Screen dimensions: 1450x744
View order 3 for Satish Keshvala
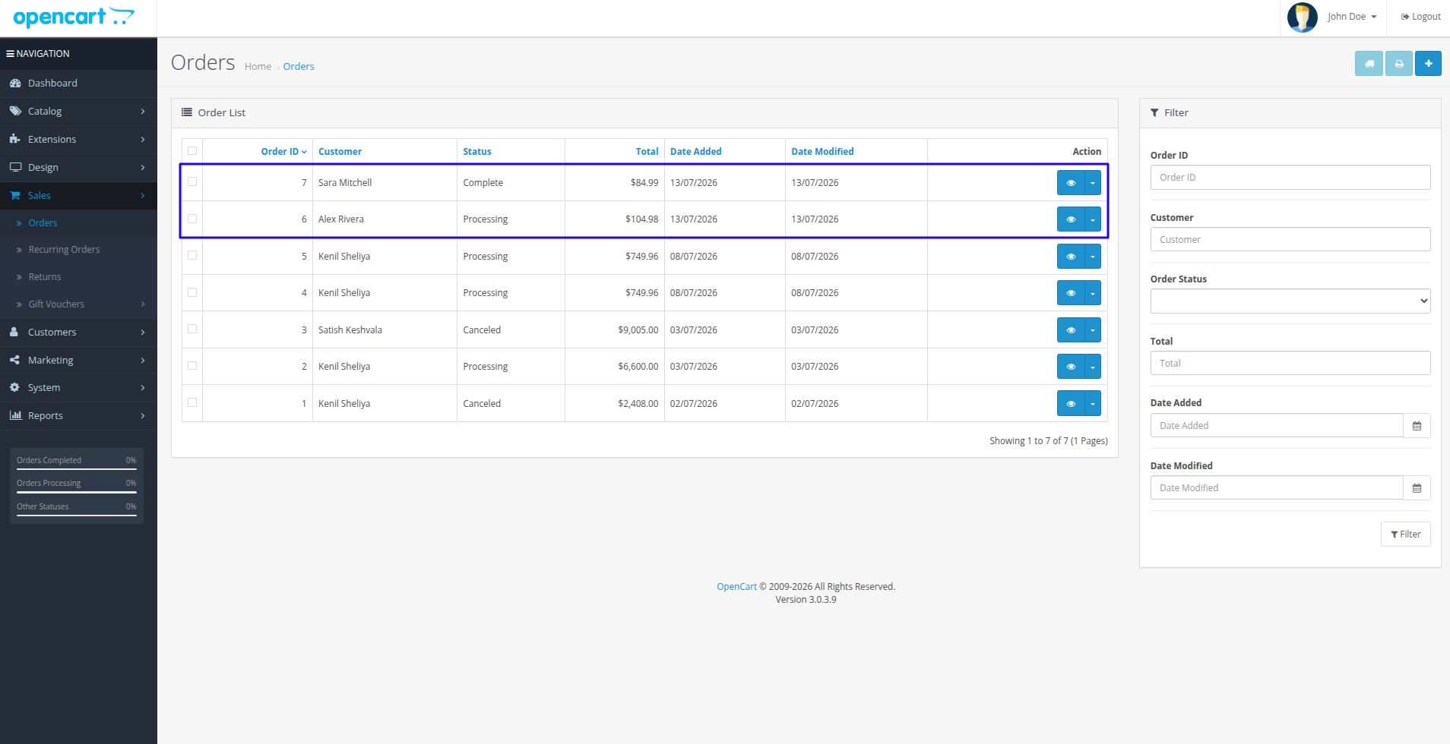(1071, 330)
